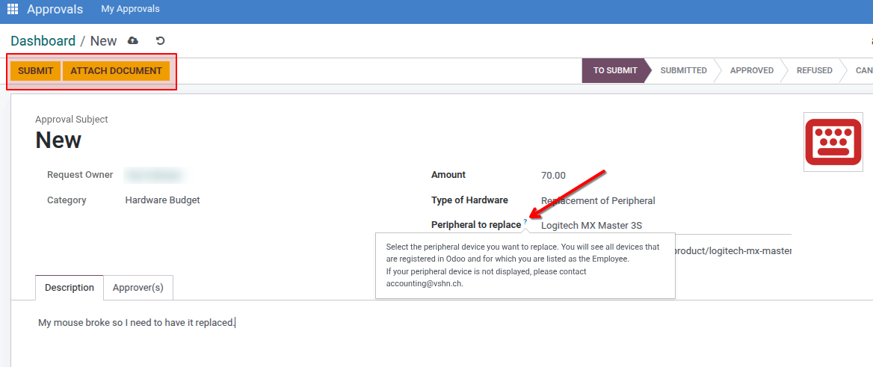873x367 pixels.
Task: Click the cloud save record icon
Action: [133, 40]
